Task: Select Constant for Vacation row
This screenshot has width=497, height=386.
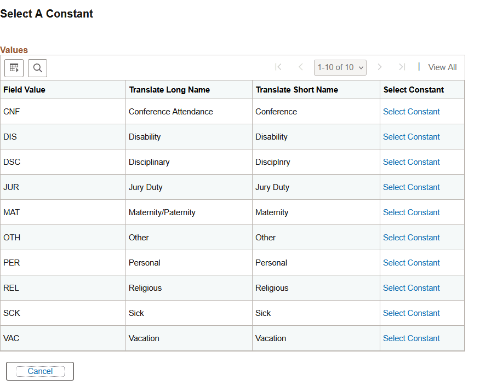Action: coord(411,338)
